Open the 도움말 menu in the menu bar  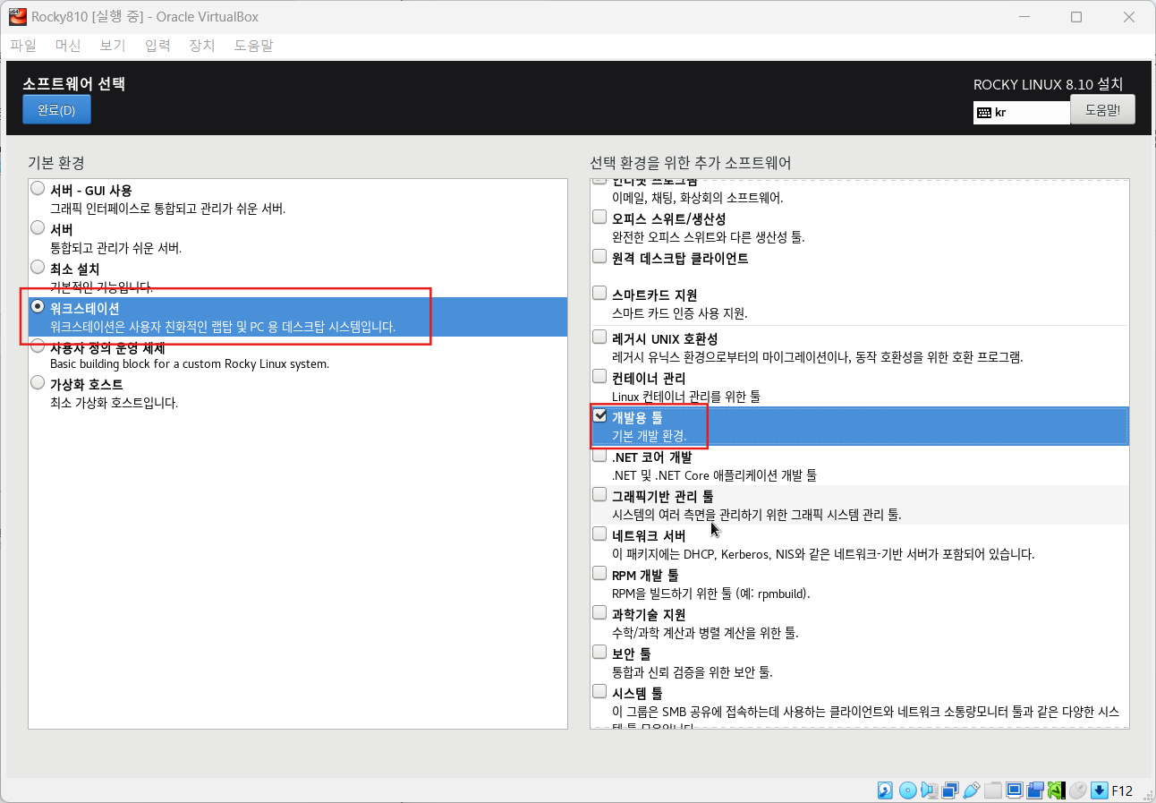click(x=254, y=46)
